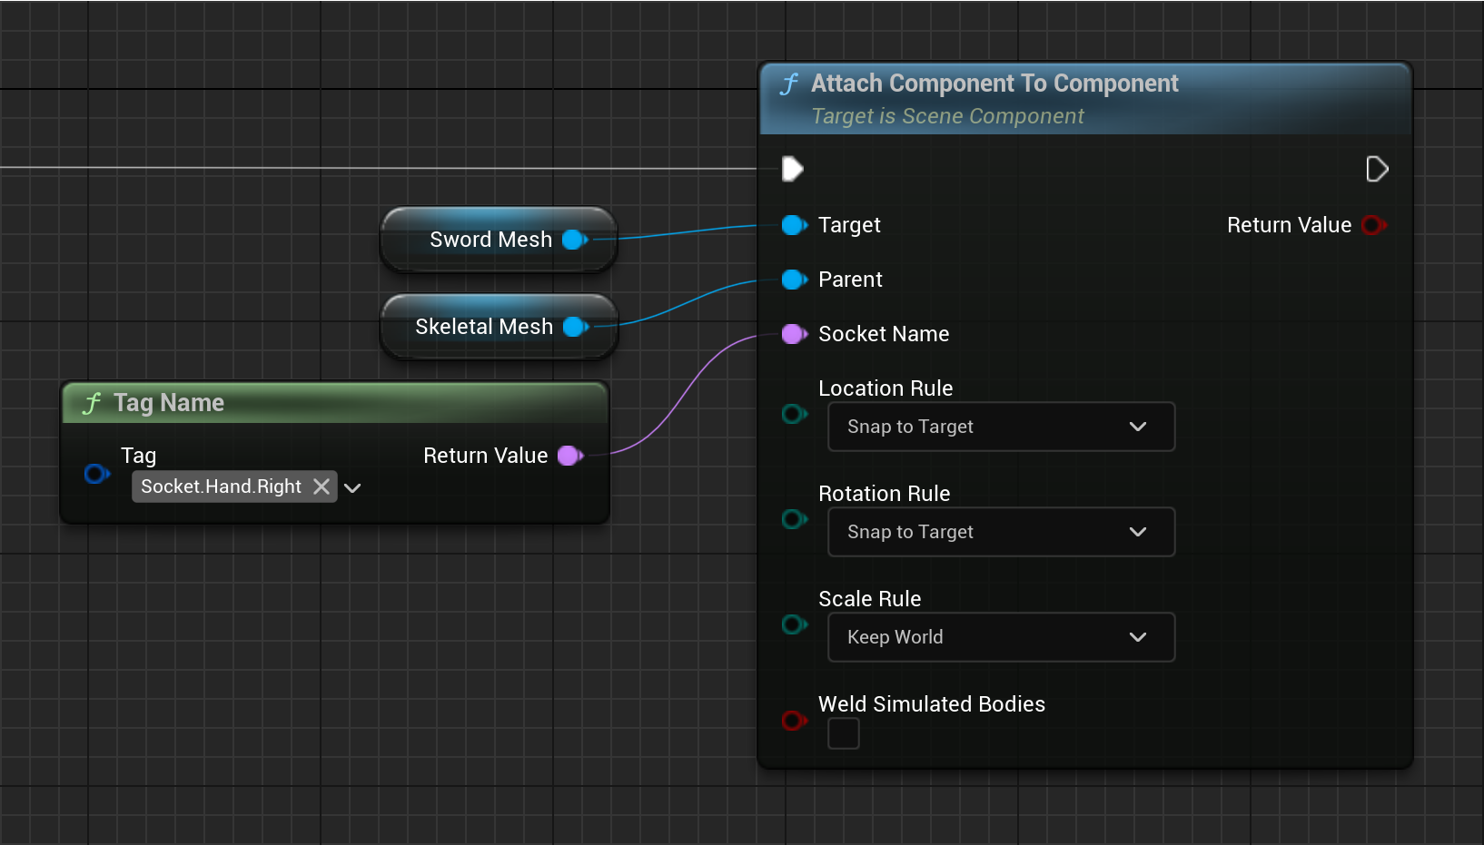The height and width of the screenshot is (845, 1484).
Task: Select the Attach Component To Component node title
Action: (994, 84)
